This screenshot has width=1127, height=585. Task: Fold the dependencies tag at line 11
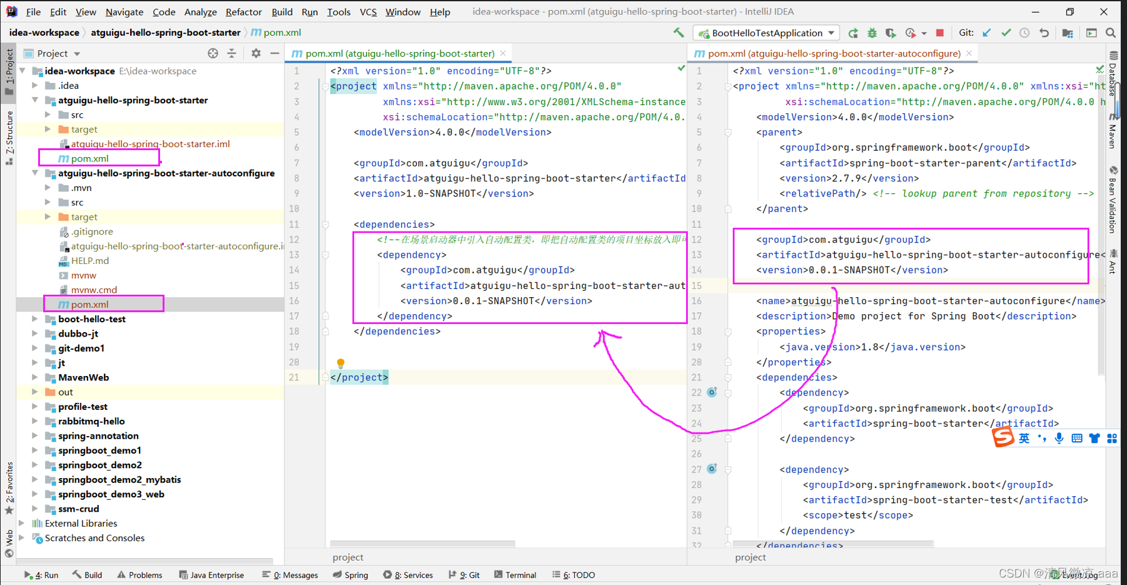click(325, 225)
